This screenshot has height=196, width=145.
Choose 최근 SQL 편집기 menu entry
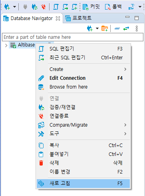pyautogui.click(x=83, y=58)
